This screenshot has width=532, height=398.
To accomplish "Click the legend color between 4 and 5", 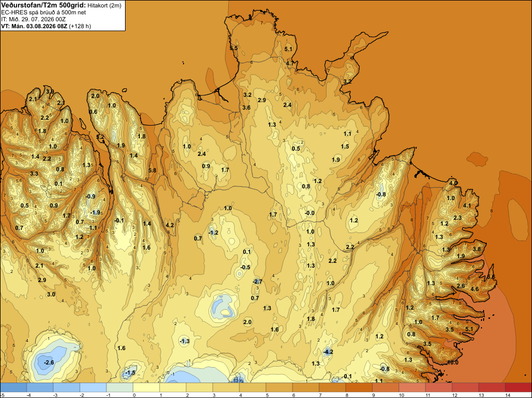I will click(x=253, y=387).
